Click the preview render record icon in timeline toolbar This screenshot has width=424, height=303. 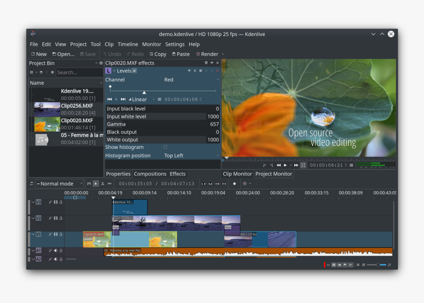pos(245,184)
